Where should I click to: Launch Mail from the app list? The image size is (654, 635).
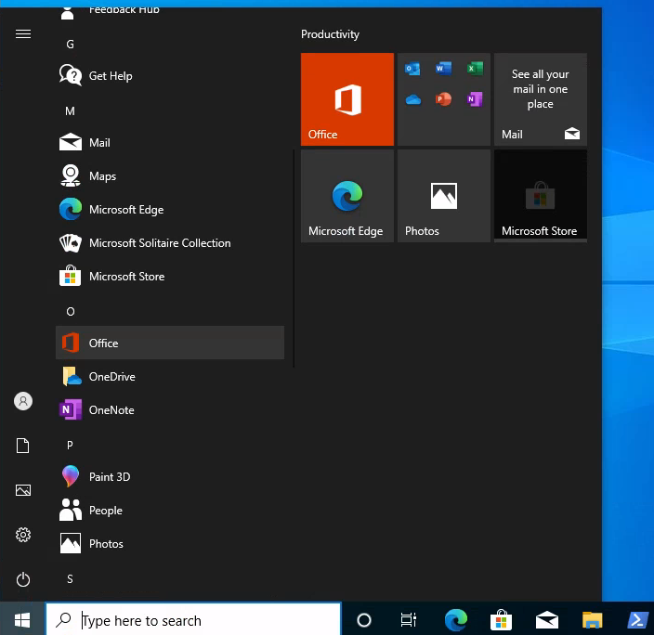point(170,143)
